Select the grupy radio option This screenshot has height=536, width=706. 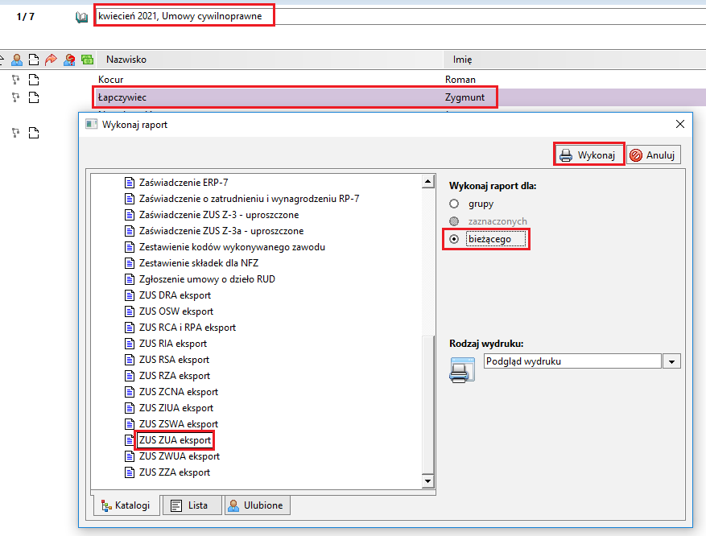(x=454, y=204)
